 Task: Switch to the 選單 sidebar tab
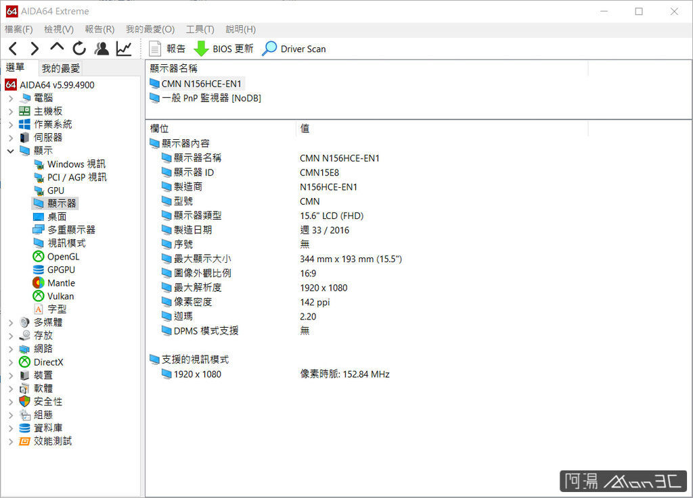pos(16,68)
